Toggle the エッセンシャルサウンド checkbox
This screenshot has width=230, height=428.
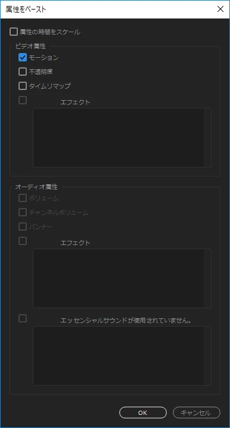(x=23, y=318)
